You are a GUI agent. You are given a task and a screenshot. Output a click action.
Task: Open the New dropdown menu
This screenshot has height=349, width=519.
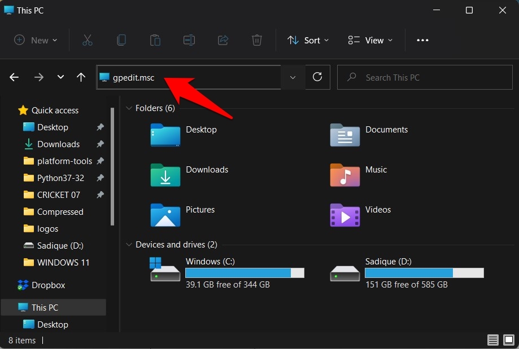(x=36, y=41)
